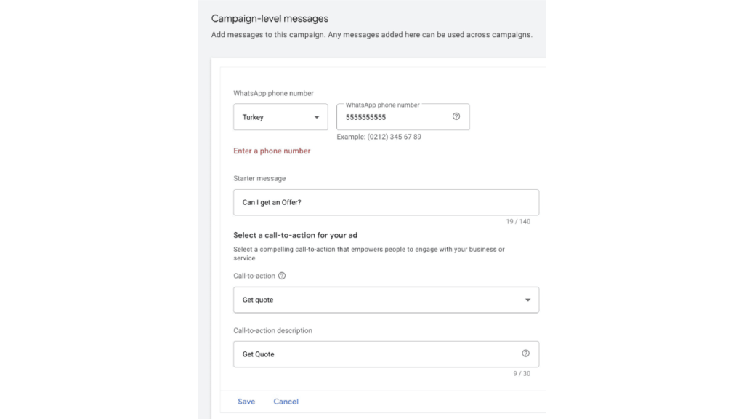
Task: Click the arrow icon on Get quote selector
Action: (528, 299)
